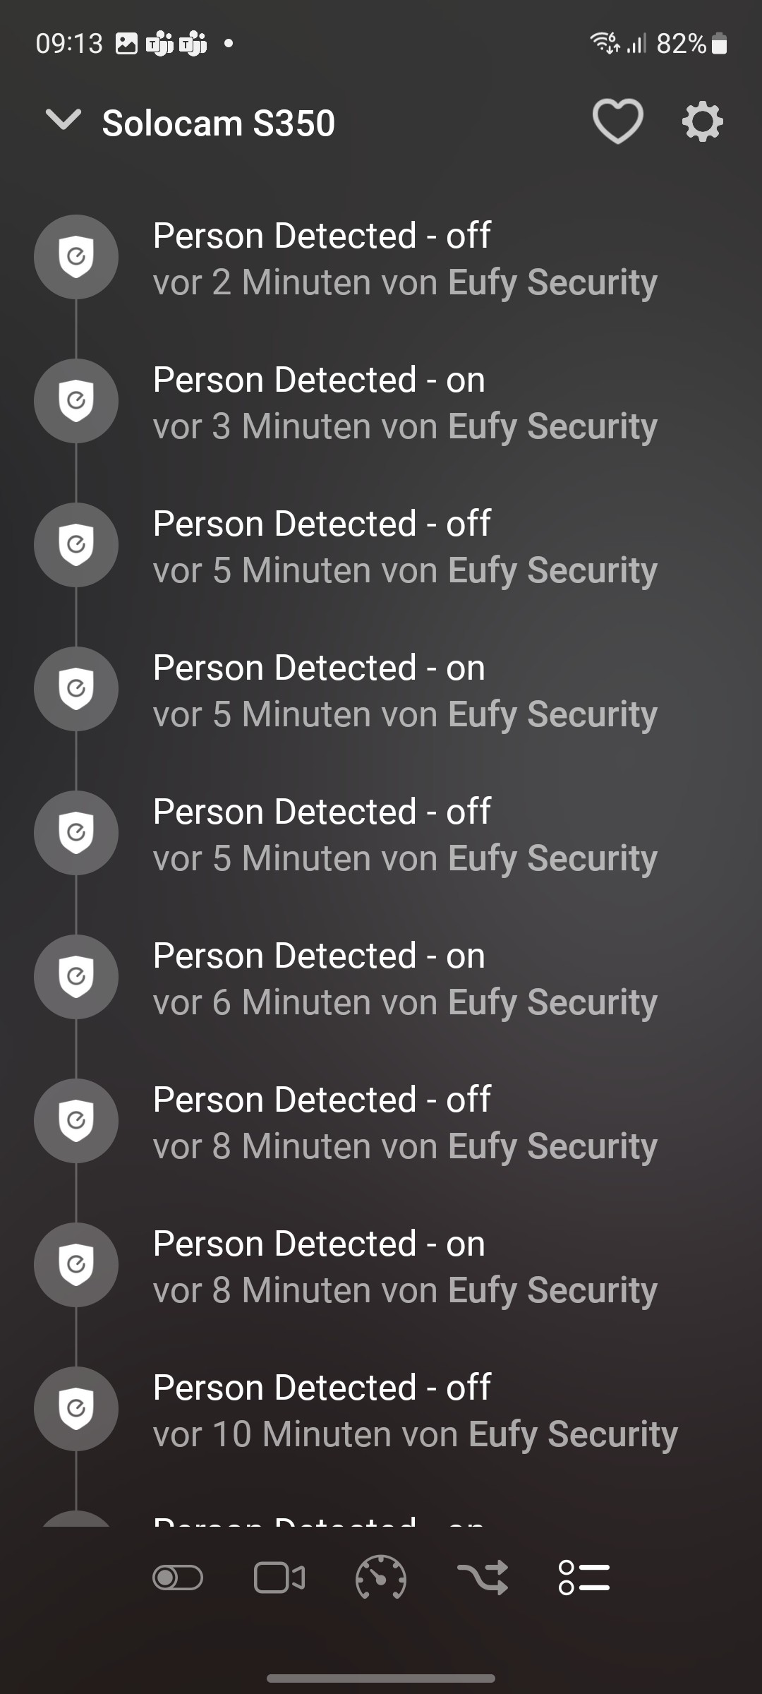The height and width of the screenshot is (1694, 762).
Task: Tap the battery 82% status indicator
Action: pyautogui.click(x=691, y=44)
